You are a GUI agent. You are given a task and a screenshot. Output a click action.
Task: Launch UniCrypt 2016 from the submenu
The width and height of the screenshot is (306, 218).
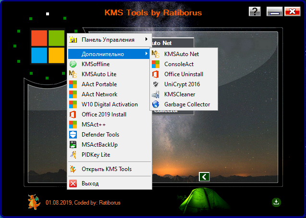182,84
